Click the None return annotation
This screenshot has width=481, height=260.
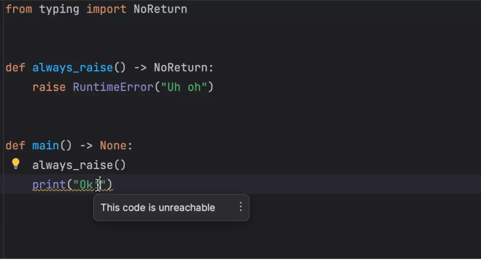(x=113, y=145)
